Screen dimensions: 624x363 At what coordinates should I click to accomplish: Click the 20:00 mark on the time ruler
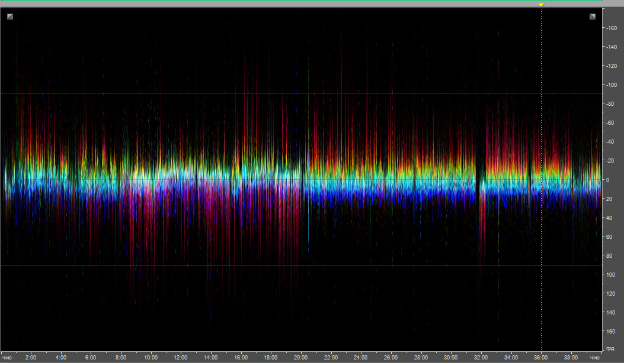point(301,358)
